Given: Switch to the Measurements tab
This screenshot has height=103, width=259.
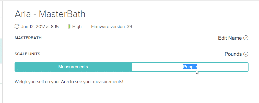Looking at the screenshot, I should pos(73,67).
